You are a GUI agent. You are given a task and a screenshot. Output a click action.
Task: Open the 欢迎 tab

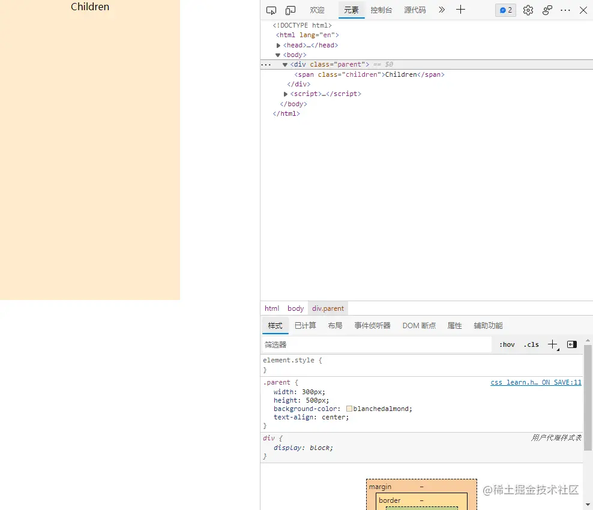(x=317, y=10)
